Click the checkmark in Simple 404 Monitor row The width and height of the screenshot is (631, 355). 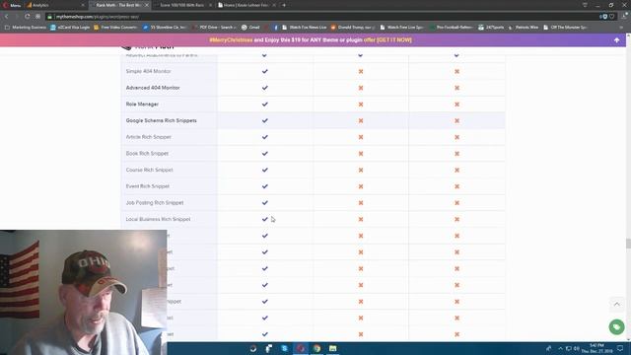pyautogui.click(x=265, y=71)
